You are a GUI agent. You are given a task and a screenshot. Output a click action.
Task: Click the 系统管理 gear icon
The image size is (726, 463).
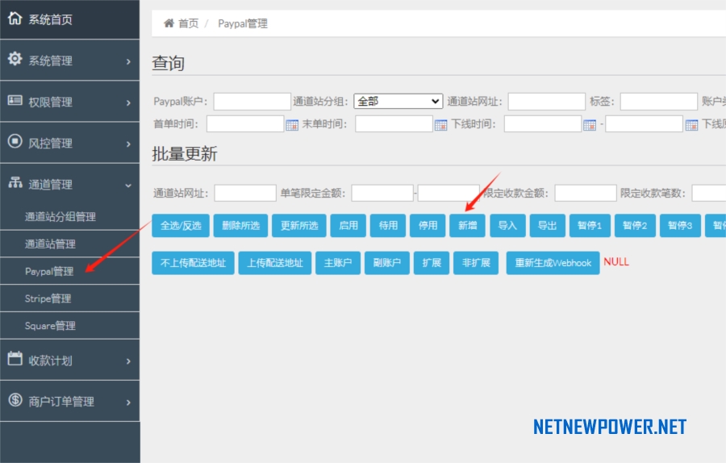click(15, 59)
